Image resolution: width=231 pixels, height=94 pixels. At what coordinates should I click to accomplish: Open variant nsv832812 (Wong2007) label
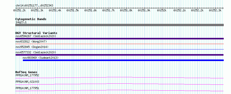[31, 41]
